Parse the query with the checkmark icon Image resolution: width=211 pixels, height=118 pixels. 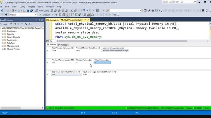click(x=56, y=15)
